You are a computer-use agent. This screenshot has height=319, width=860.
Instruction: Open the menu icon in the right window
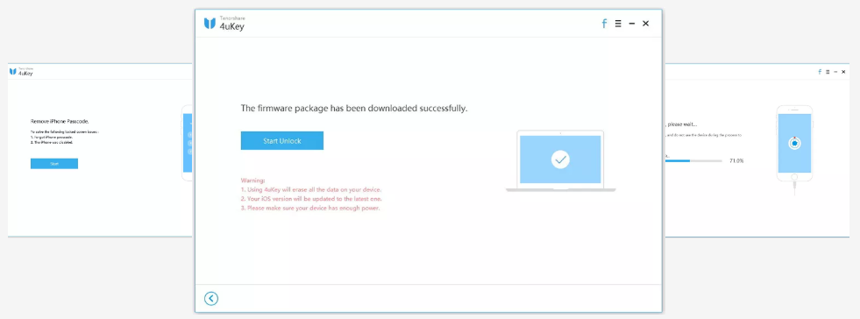coord(828,72)
